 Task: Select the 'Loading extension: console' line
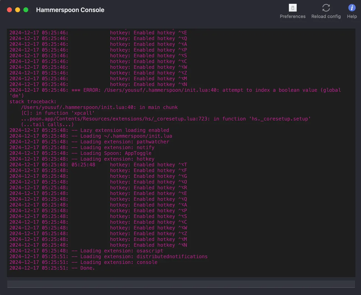click(x=83, y=262)
